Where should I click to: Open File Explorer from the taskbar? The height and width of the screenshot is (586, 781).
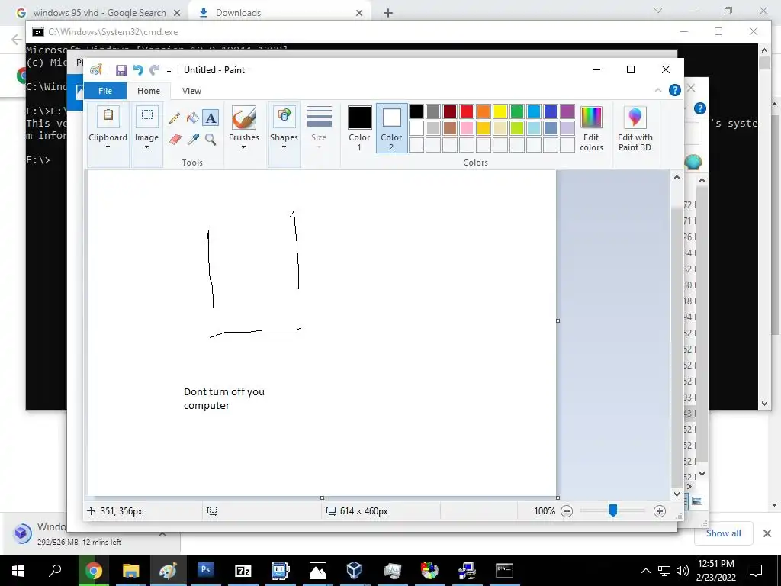click(x=130, y=571)
